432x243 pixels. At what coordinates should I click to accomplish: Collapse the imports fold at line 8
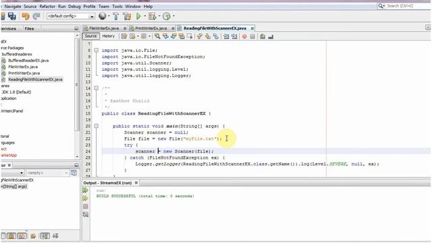click(x=96, y=50)
